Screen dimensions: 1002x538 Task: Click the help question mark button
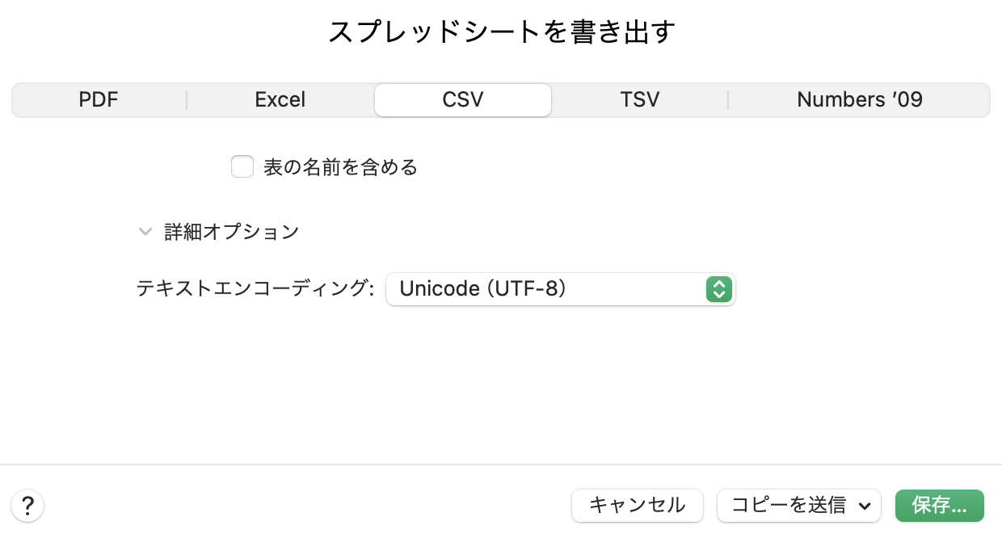(x=27, y=506)
